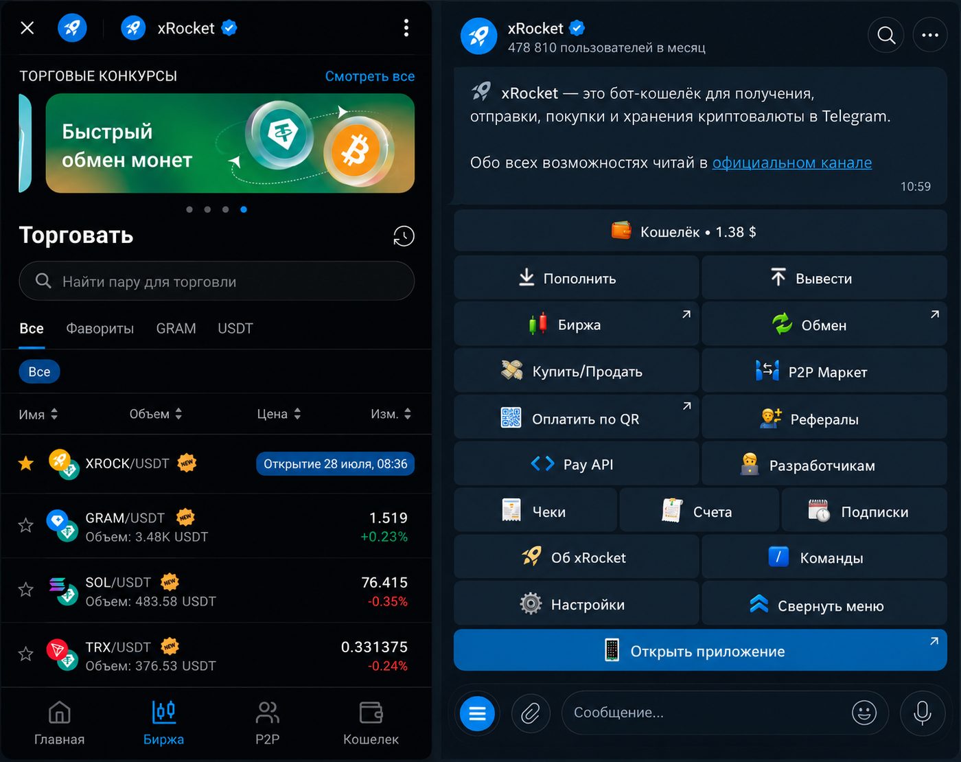The image size is (961, 762).
Task: Switch to the Фавориты tab
Action: point(100,329)
